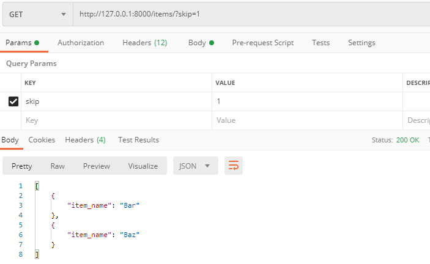Open the Pre-request Script tab
The image size is (430, 264).
click(x=262, y=43)
